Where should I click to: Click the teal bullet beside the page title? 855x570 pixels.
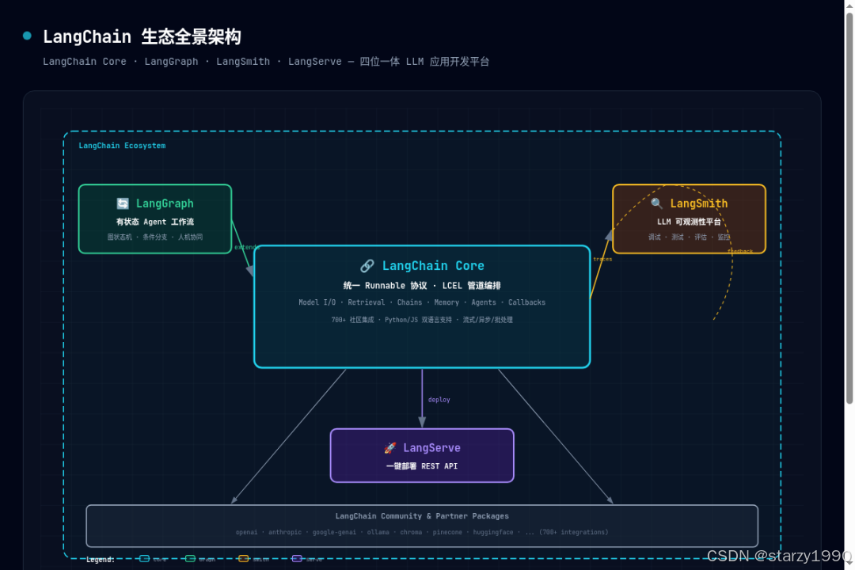(x=27, y=36)
